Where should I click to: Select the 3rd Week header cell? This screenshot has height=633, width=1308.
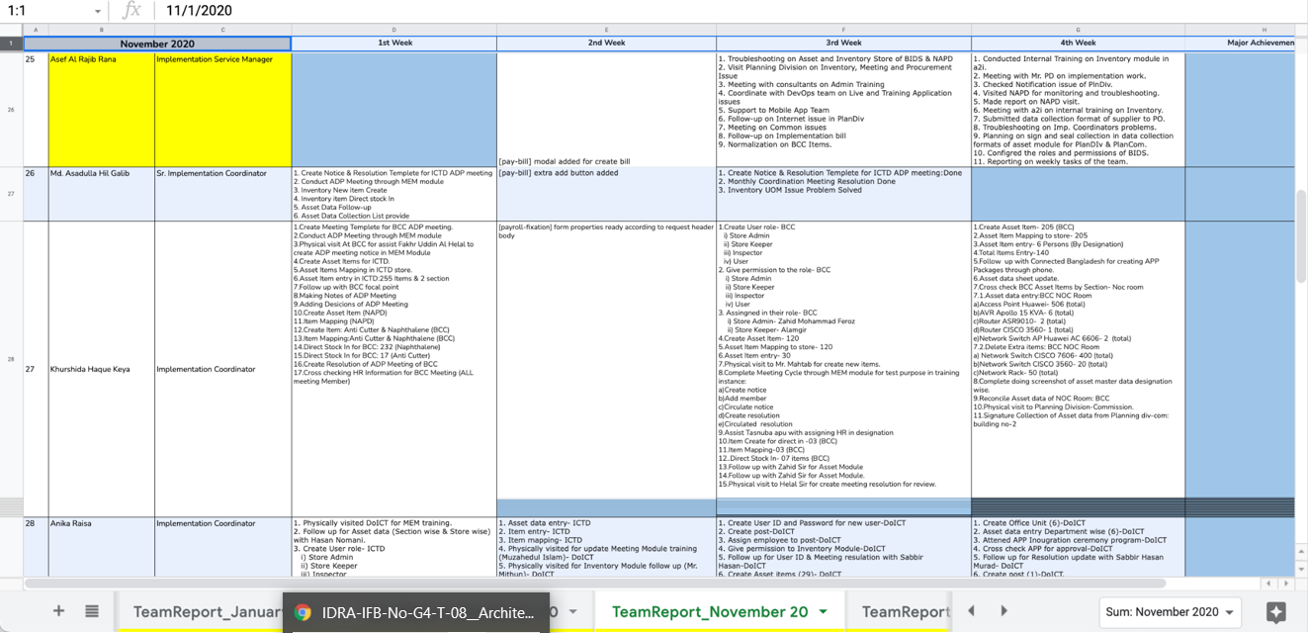point(843,44)
